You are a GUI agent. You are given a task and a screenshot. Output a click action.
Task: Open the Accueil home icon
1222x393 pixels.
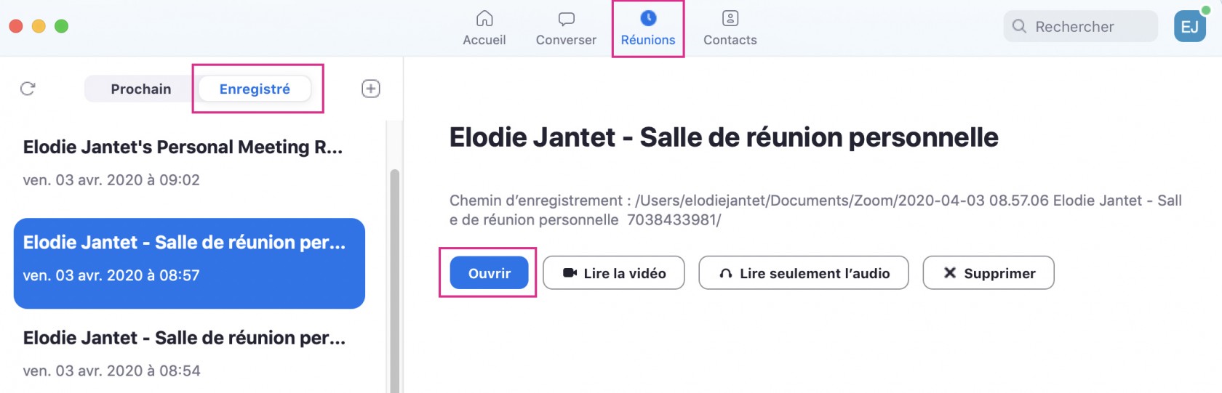pos(484,19)
